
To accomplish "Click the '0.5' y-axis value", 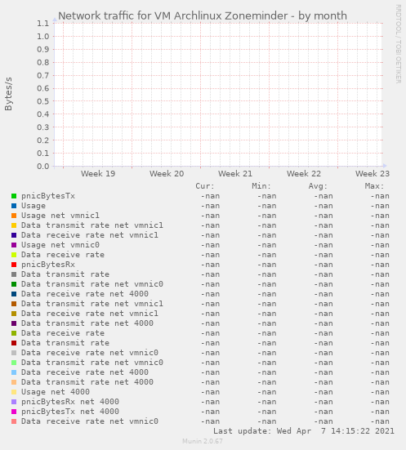I will click(x=43, y=101).
